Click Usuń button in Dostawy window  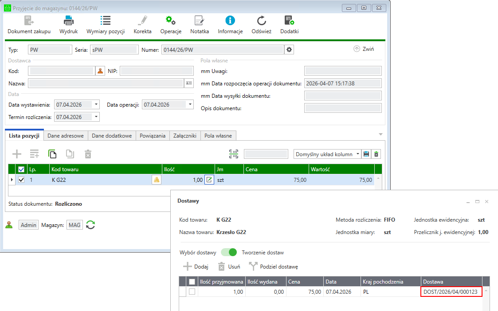(x=229, y=266)
